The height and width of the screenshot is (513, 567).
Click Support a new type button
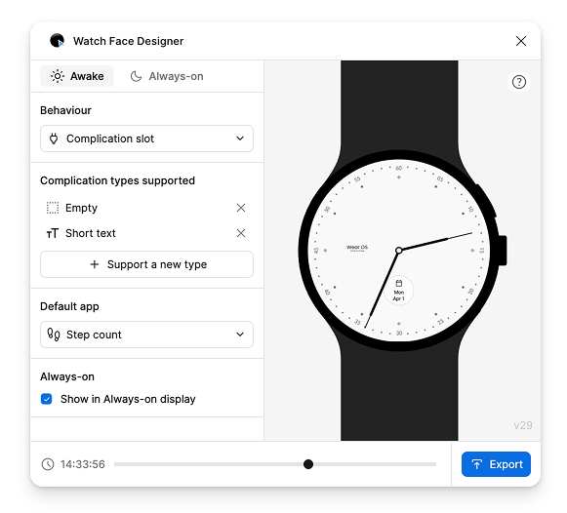(146, 264)
